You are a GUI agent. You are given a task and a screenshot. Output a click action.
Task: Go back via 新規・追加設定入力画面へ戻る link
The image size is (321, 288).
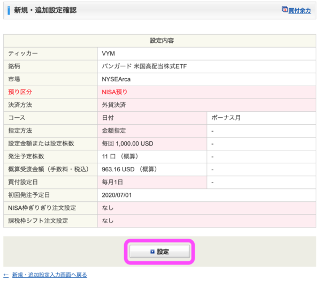(x=50, y=275)
